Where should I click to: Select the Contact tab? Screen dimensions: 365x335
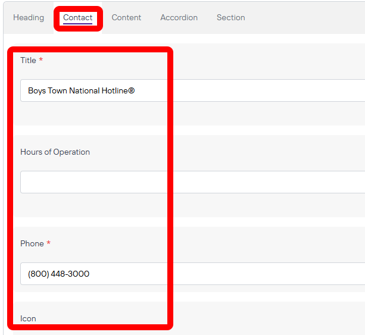pyautogui.click(x=78, y=18)
